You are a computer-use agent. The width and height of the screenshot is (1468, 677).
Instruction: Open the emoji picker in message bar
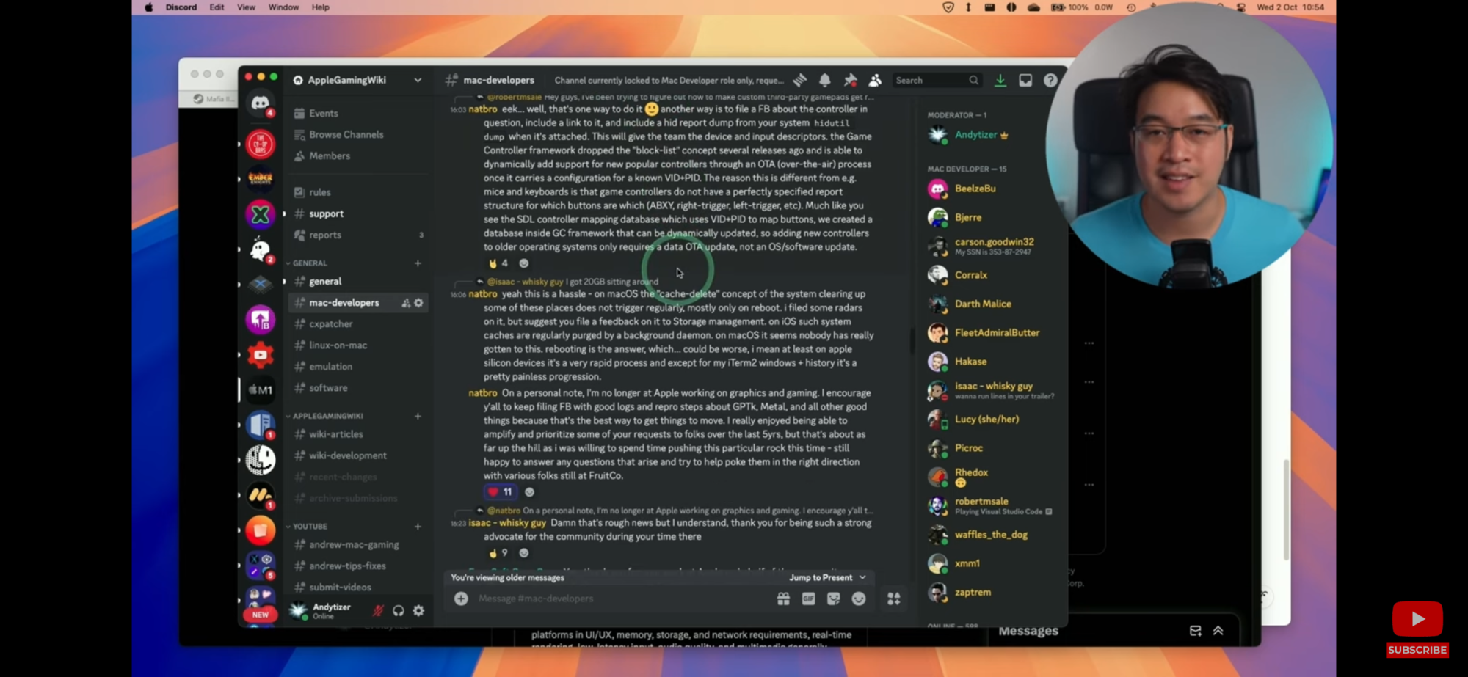click(x=858, y=599)
